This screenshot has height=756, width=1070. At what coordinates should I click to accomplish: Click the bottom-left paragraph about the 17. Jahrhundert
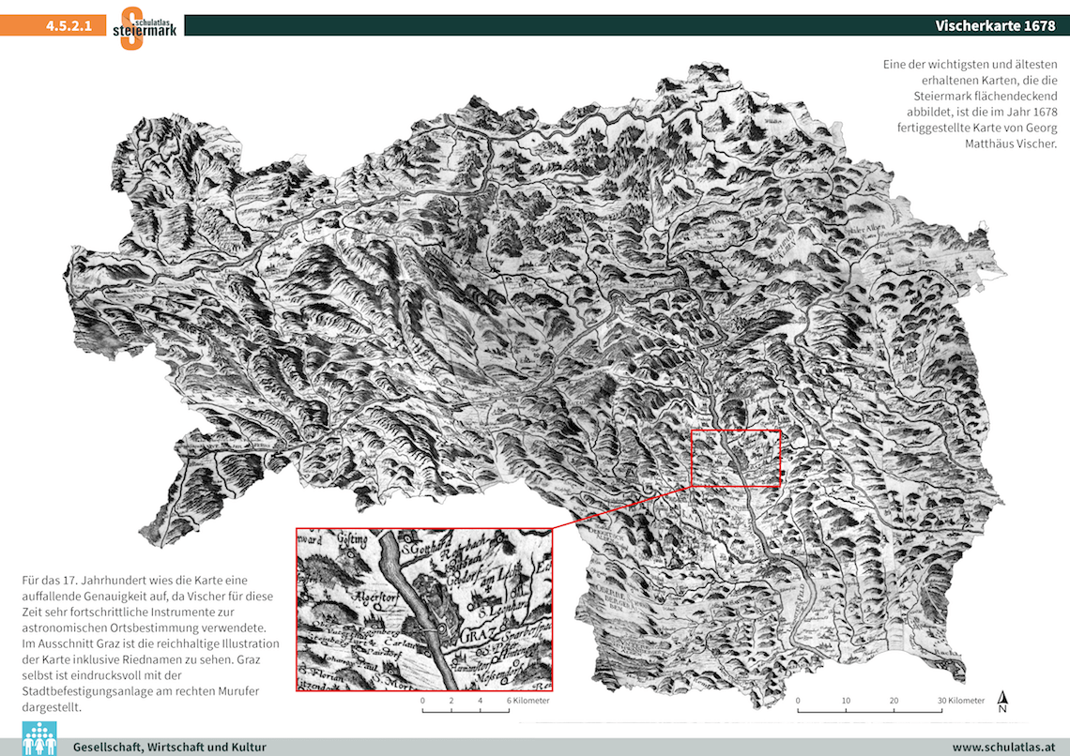coord(150,643)
